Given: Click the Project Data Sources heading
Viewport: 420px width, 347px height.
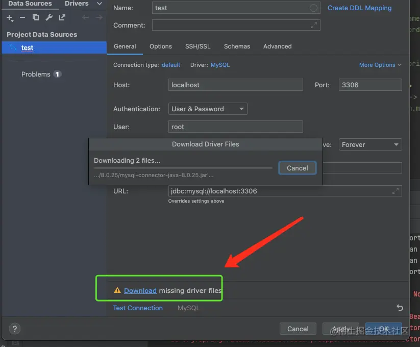Looking at the screenshot, I should click(42, 35).
